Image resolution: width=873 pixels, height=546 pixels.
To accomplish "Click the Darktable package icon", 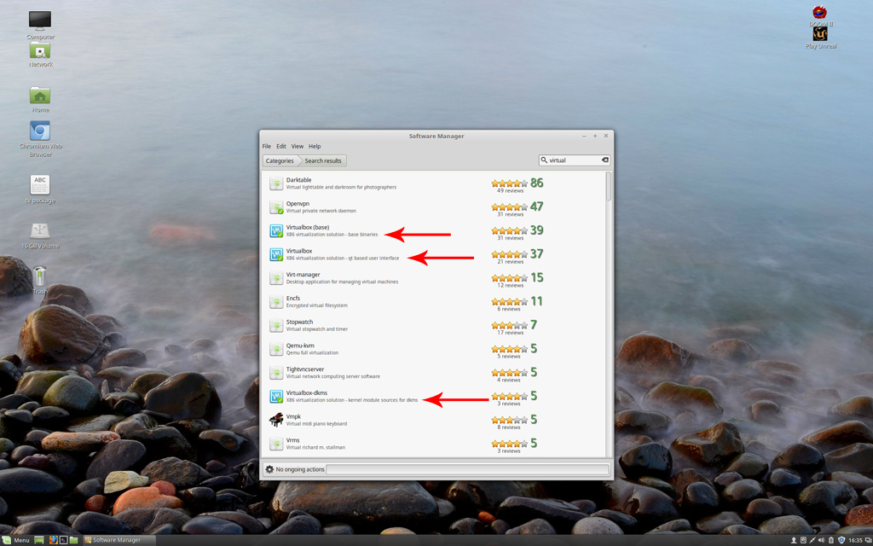I will 276,183.
